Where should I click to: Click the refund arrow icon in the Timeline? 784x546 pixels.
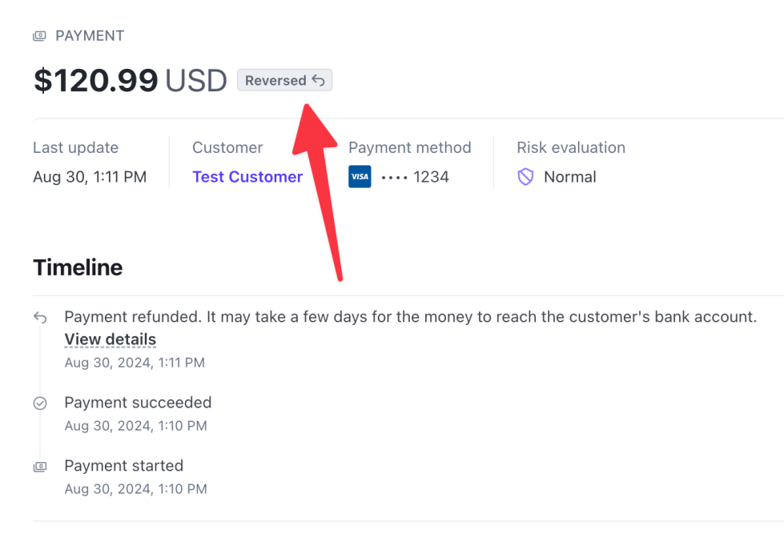tap(40, 318)
